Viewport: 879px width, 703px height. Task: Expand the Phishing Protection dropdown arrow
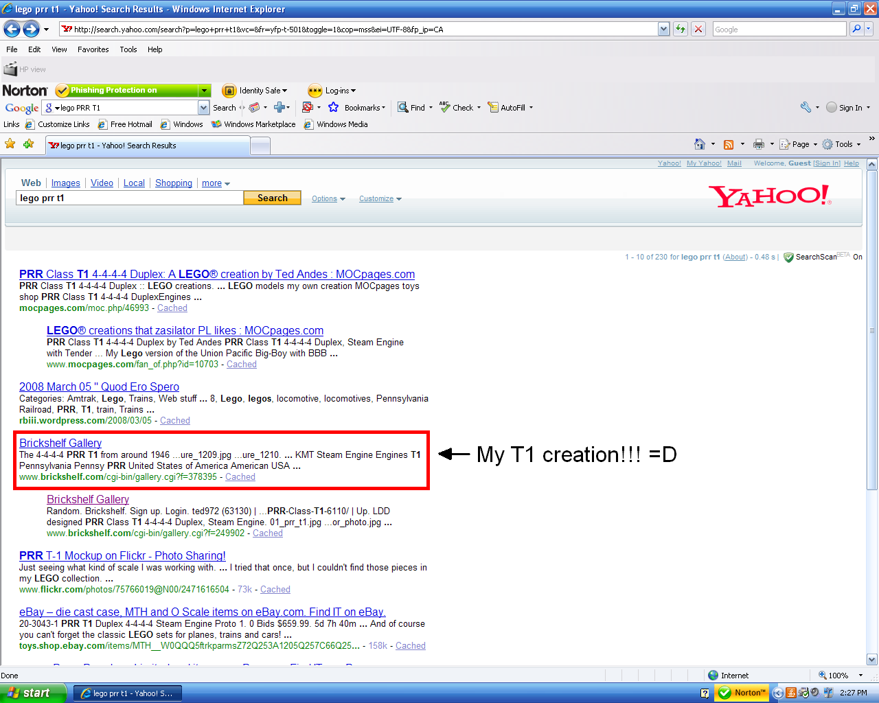204,91
